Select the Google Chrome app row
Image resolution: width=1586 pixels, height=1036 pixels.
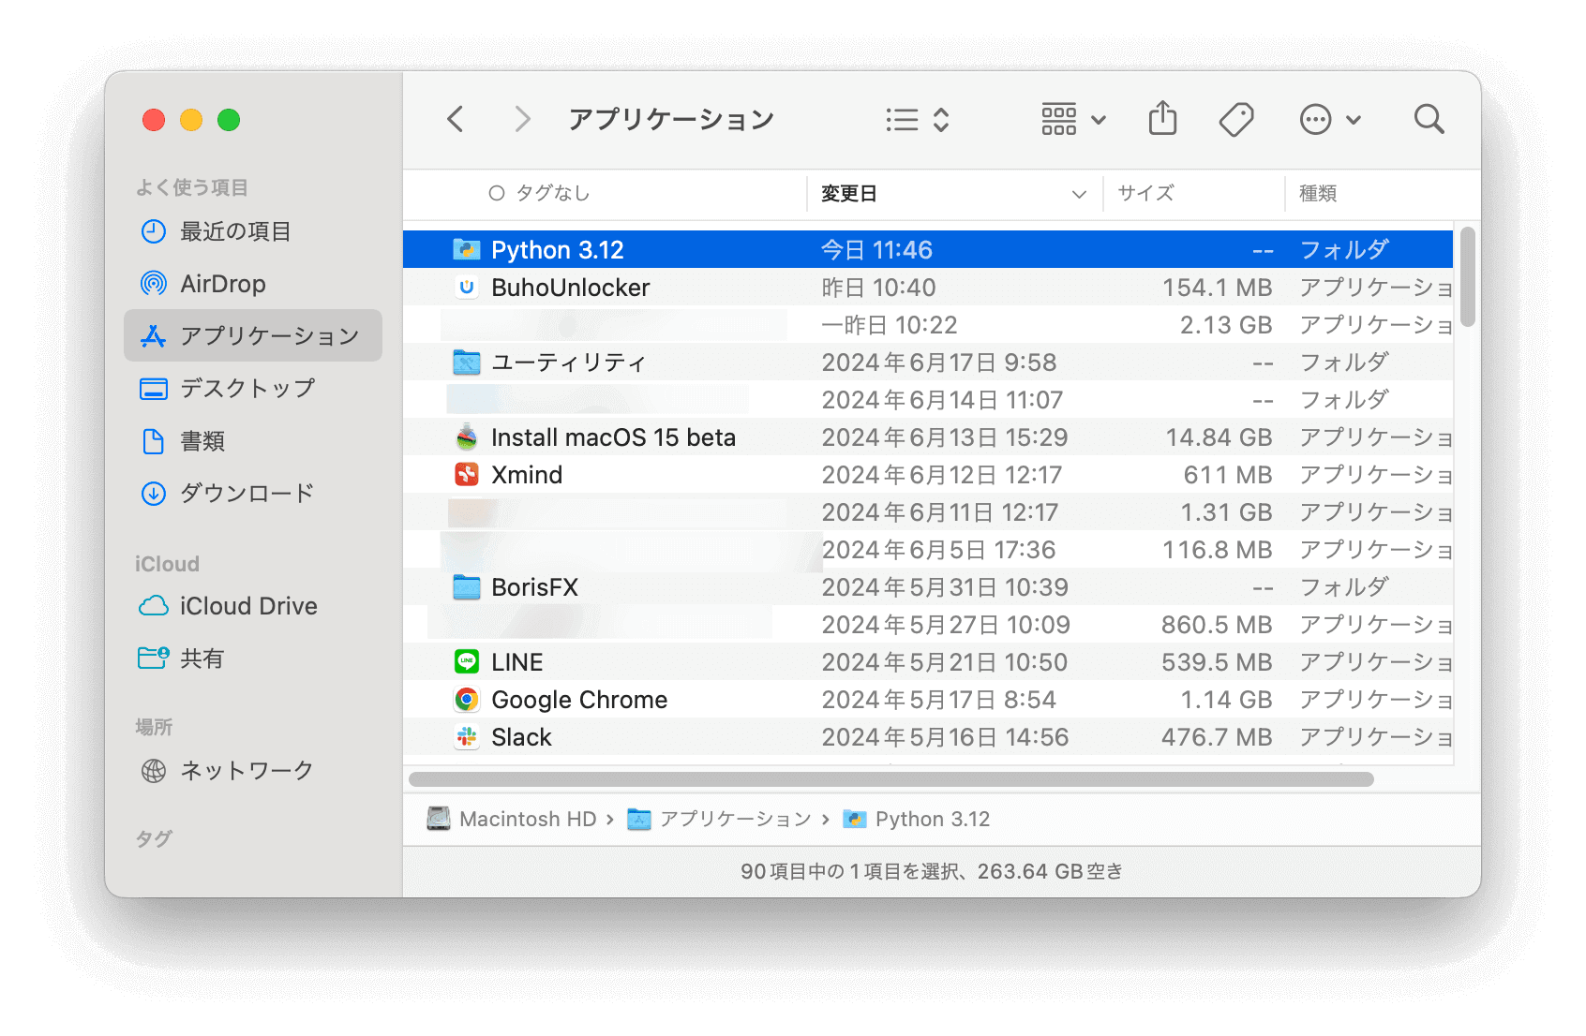pos(928,700)
